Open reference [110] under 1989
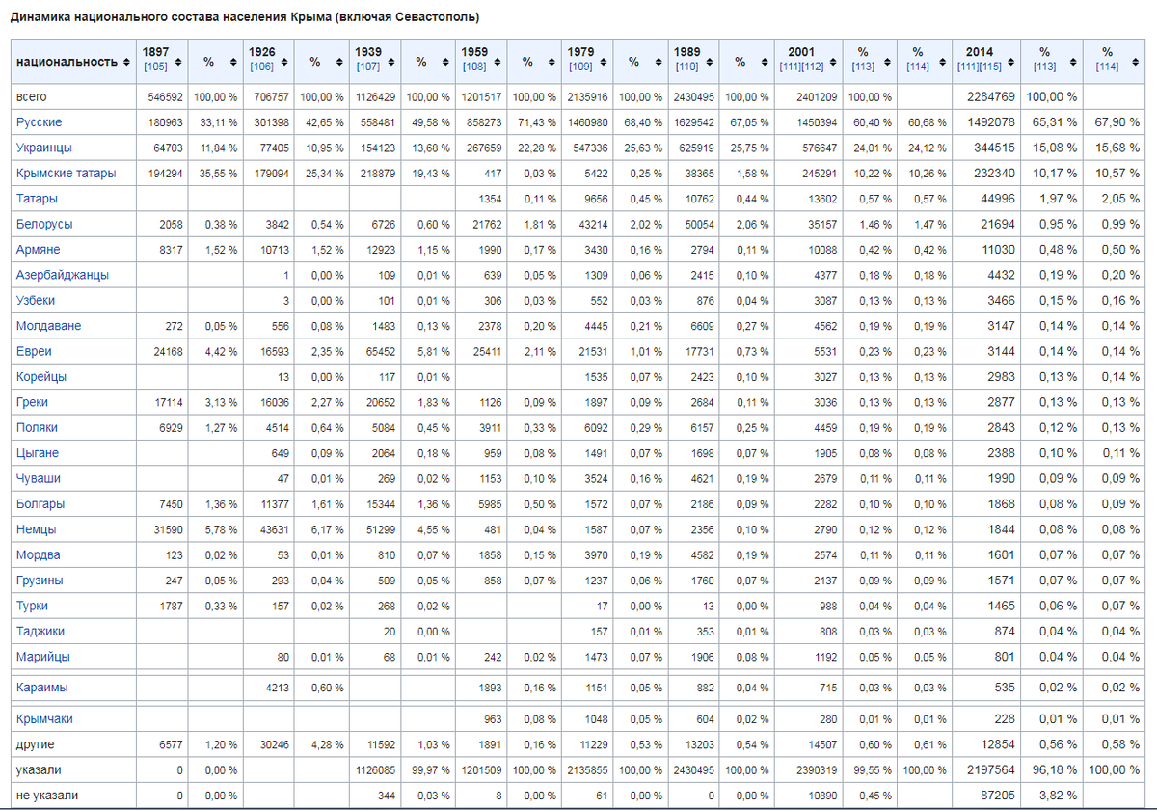The image size is (1157, 810). point(686,67)
